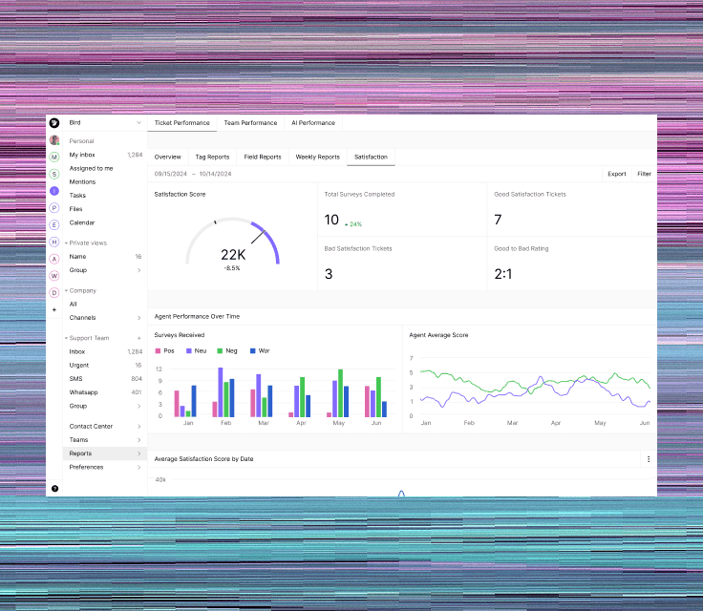Viewport: 703px width, 611px height.
Task: Click the Export button
Action: (617, 174)
